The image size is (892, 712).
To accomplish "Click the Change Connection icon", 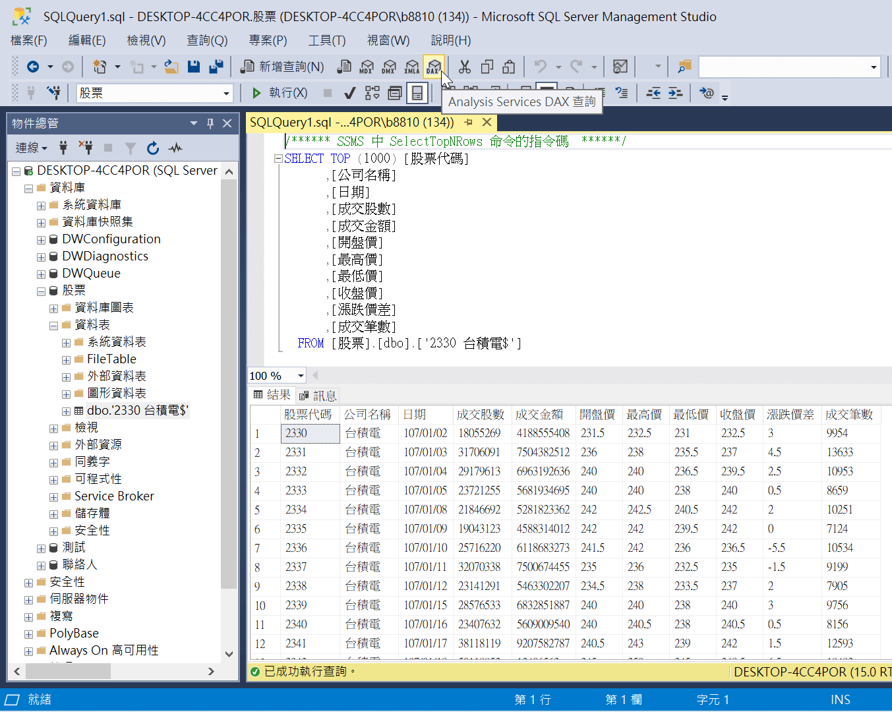I will point(54,93).
